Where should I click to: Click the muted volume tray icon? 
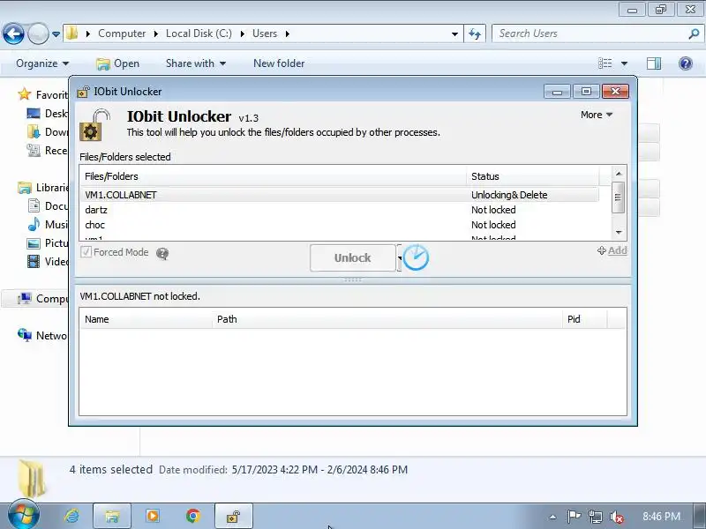[616, 518]
